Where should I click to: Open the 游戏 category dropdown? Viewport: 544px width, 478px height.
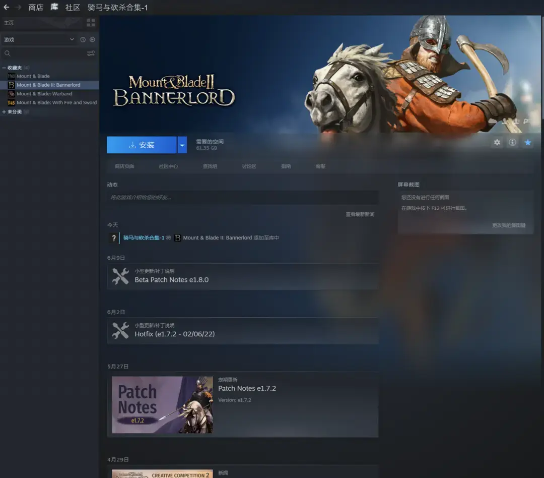[x=38, y=40]
